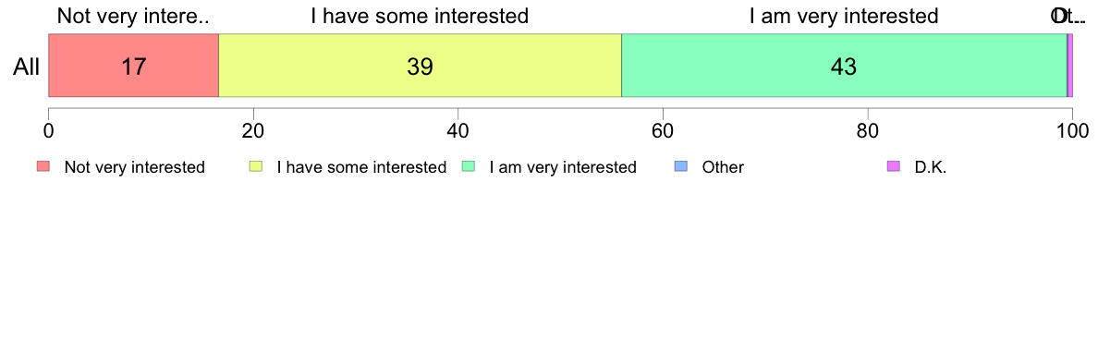The image size is (1098, 340).
Task: Click the truncated 'Not very intere..' header label
Action: (133, 16)
